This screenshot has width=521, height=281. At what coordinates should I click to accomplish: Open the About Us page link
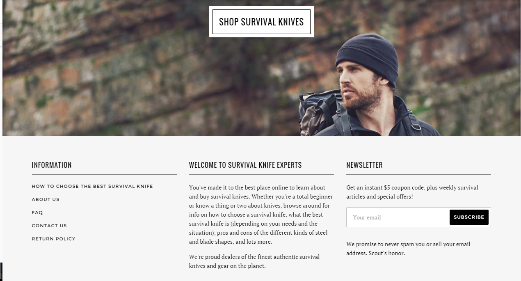pos(46,199)
